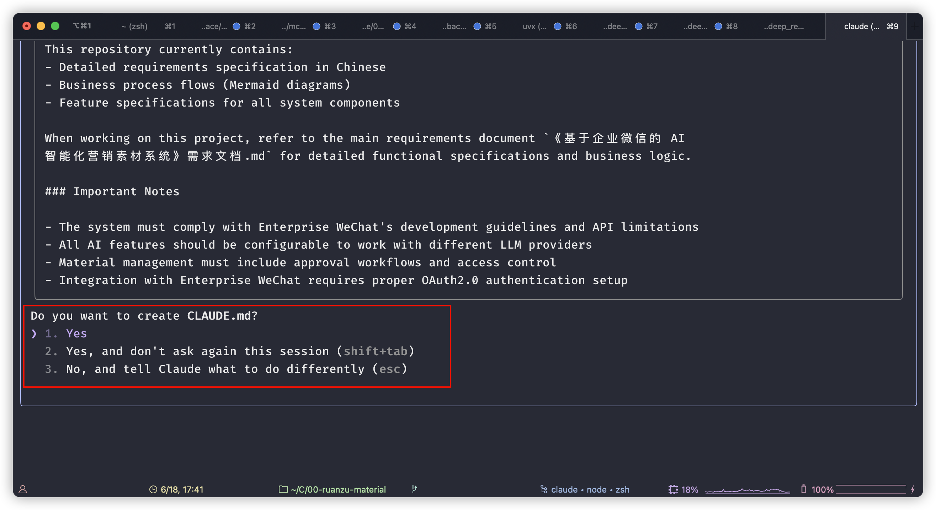The image size is (936, 510).
Task: Click the ~/C/00-ruanzu-material directory path
Action: 338,489
